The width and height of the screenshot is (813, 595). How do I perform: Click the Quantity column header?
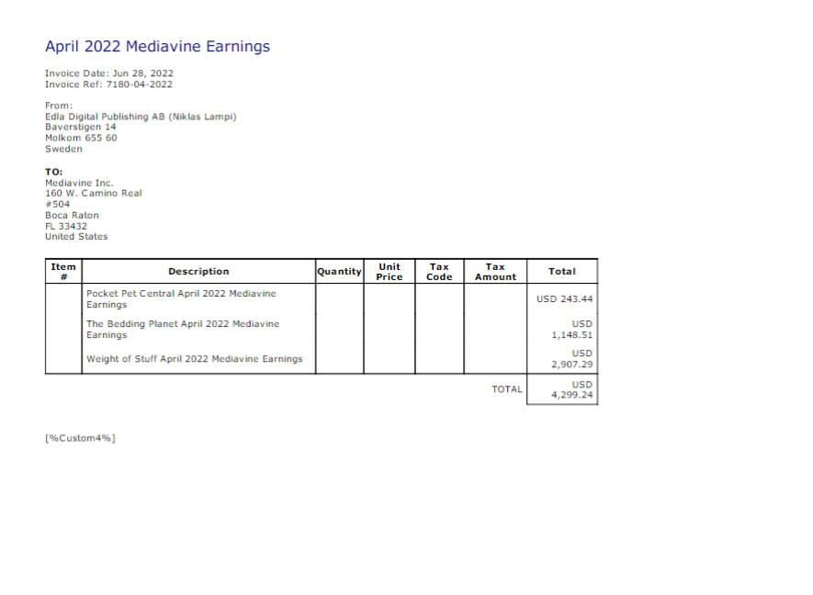tap(339, 272)
